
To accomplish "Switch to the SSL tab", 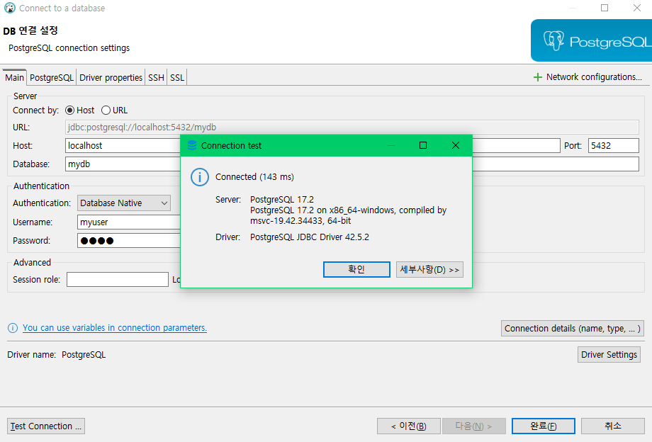I will pos(176,78).
